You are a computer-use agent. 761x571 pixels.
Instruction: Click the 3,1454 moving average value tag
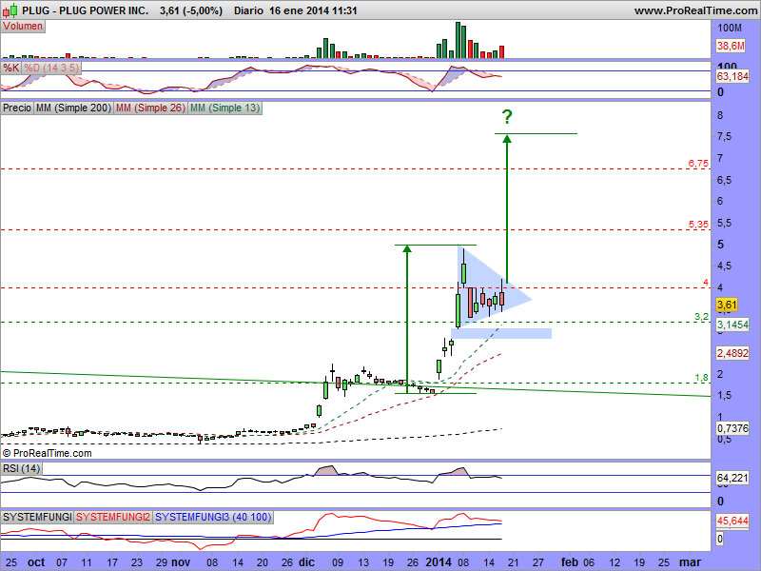click(732, 325)
